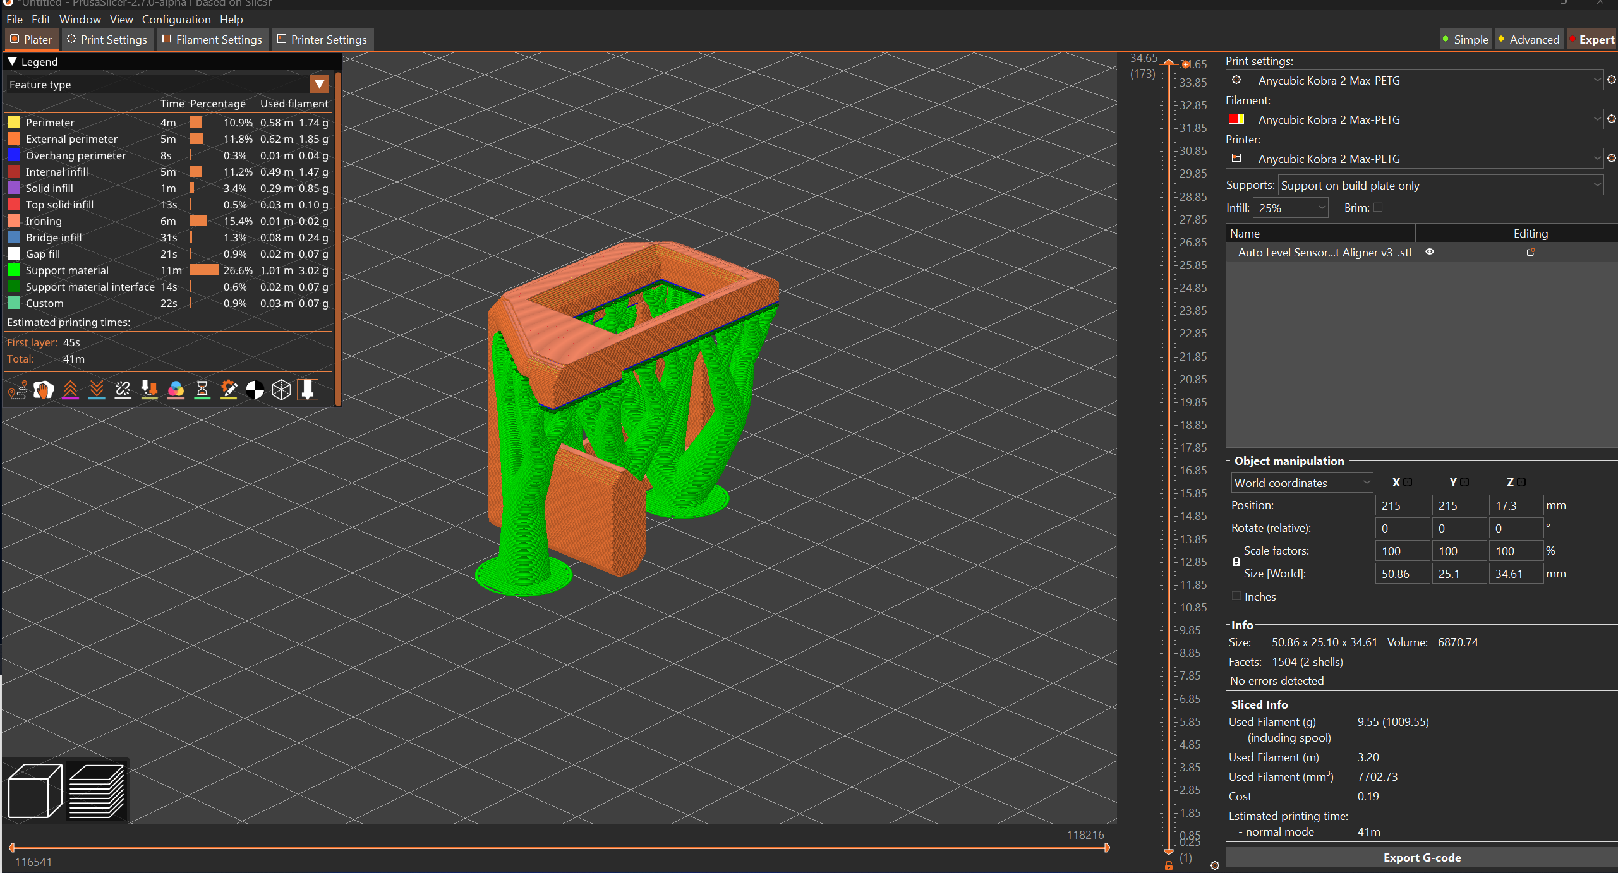
Task: Toggle Pause prints hourglass icon
Action: 202,390
